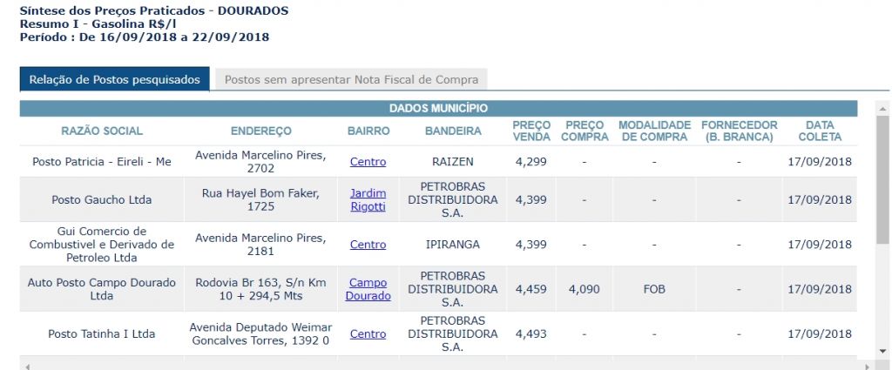
Task: Open Centro link for Posto Patricia
Action: [368, 162]
